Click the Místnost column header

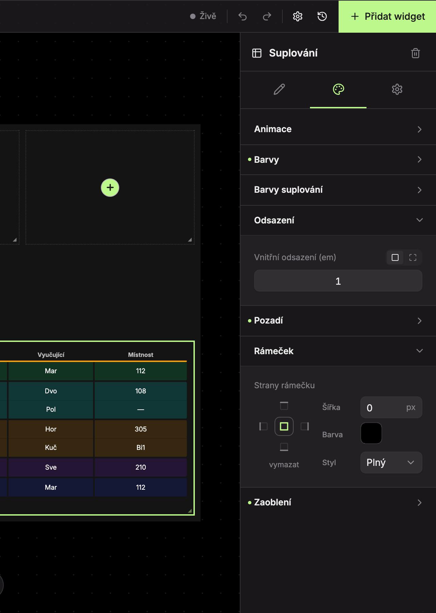[141, 355]
